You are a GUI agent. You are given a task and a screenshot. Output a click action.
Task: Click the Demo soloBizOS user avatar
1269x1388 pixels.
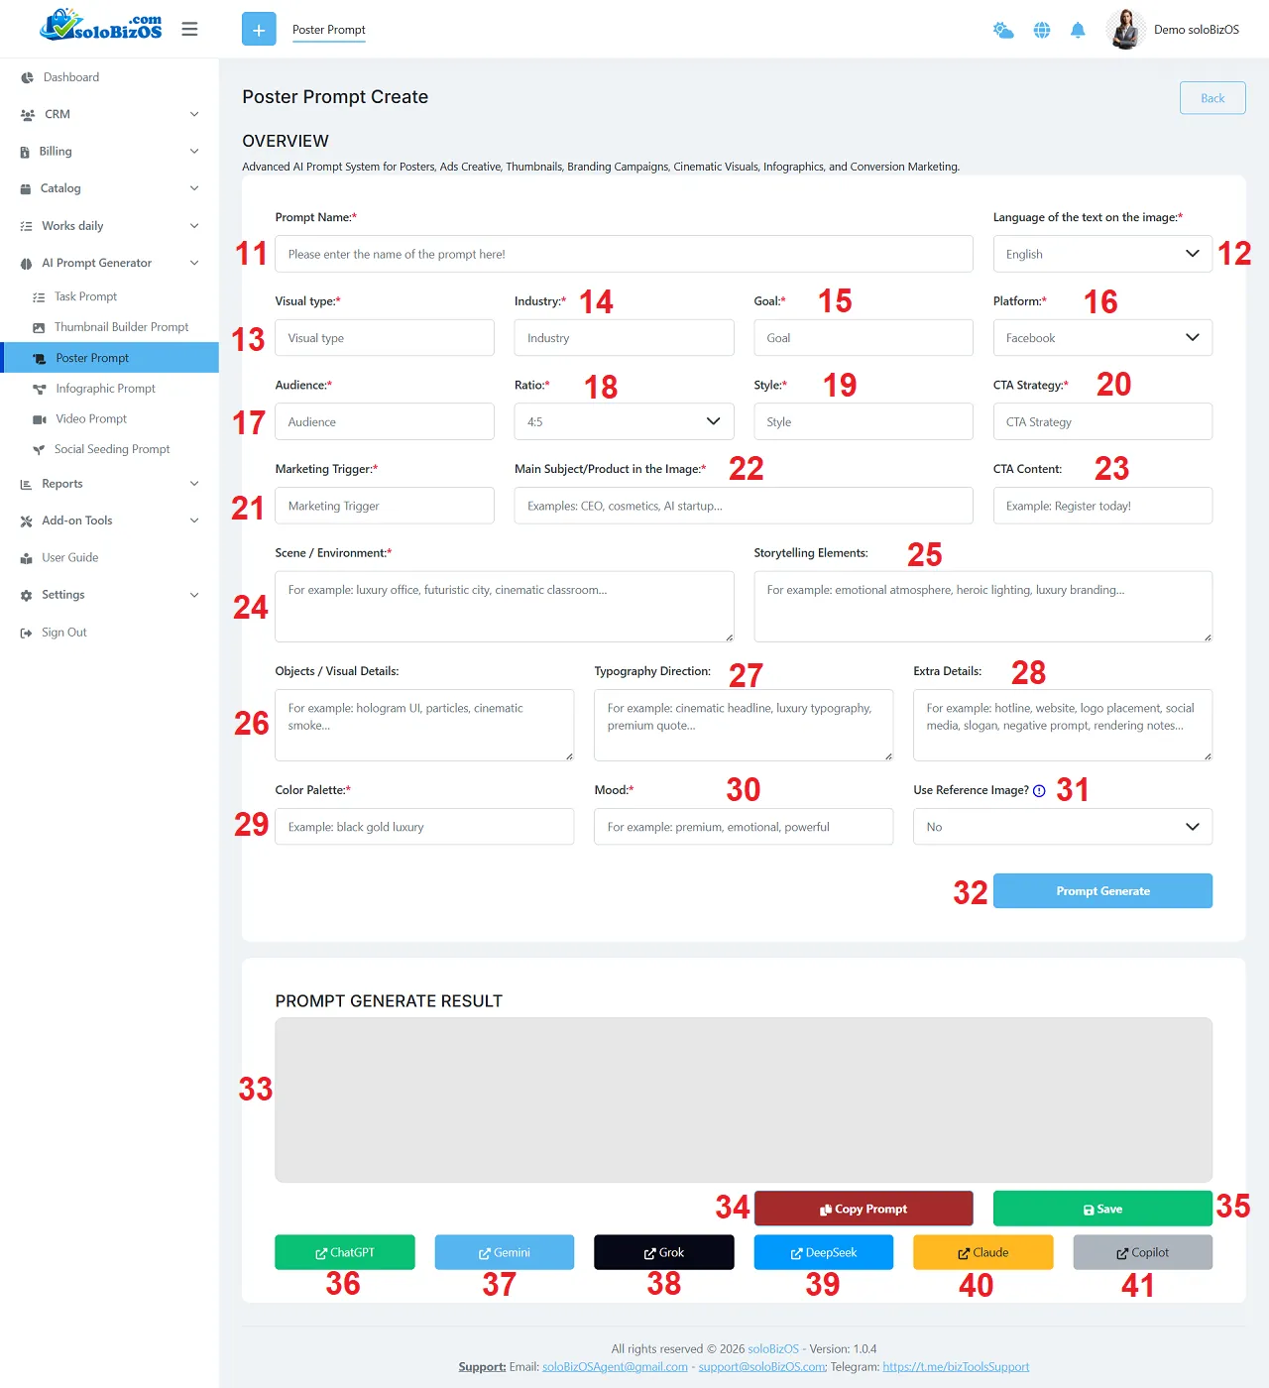(x=1125, y=30)
